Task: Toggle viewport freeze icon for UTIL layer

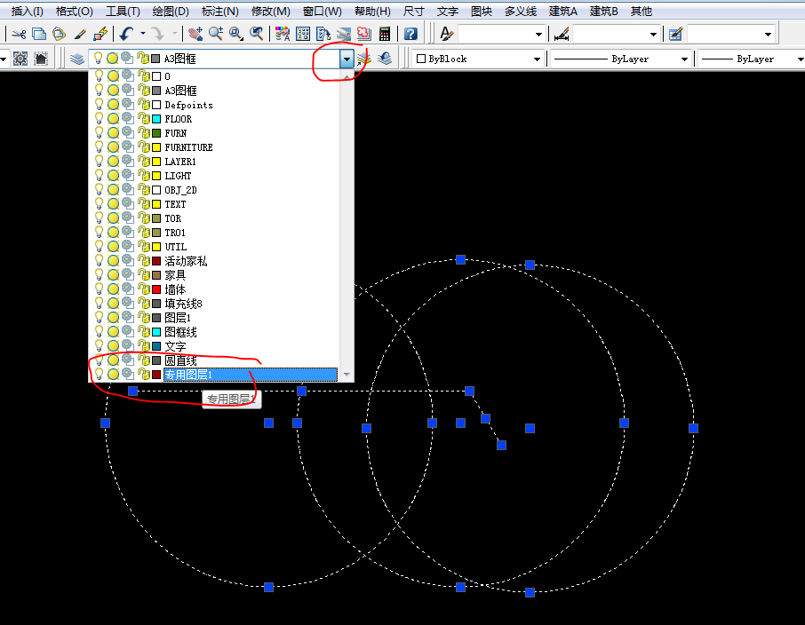Action: (x=127, y=246)
